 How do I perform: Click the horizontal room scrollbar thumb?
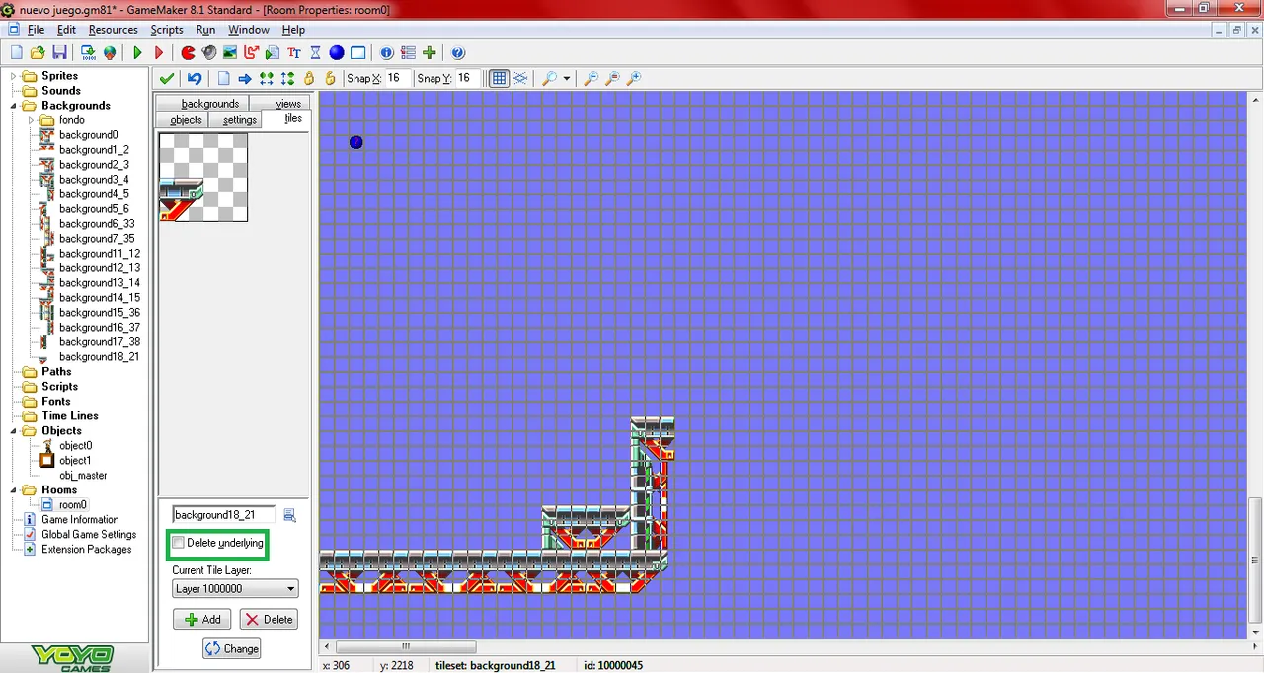406,647
